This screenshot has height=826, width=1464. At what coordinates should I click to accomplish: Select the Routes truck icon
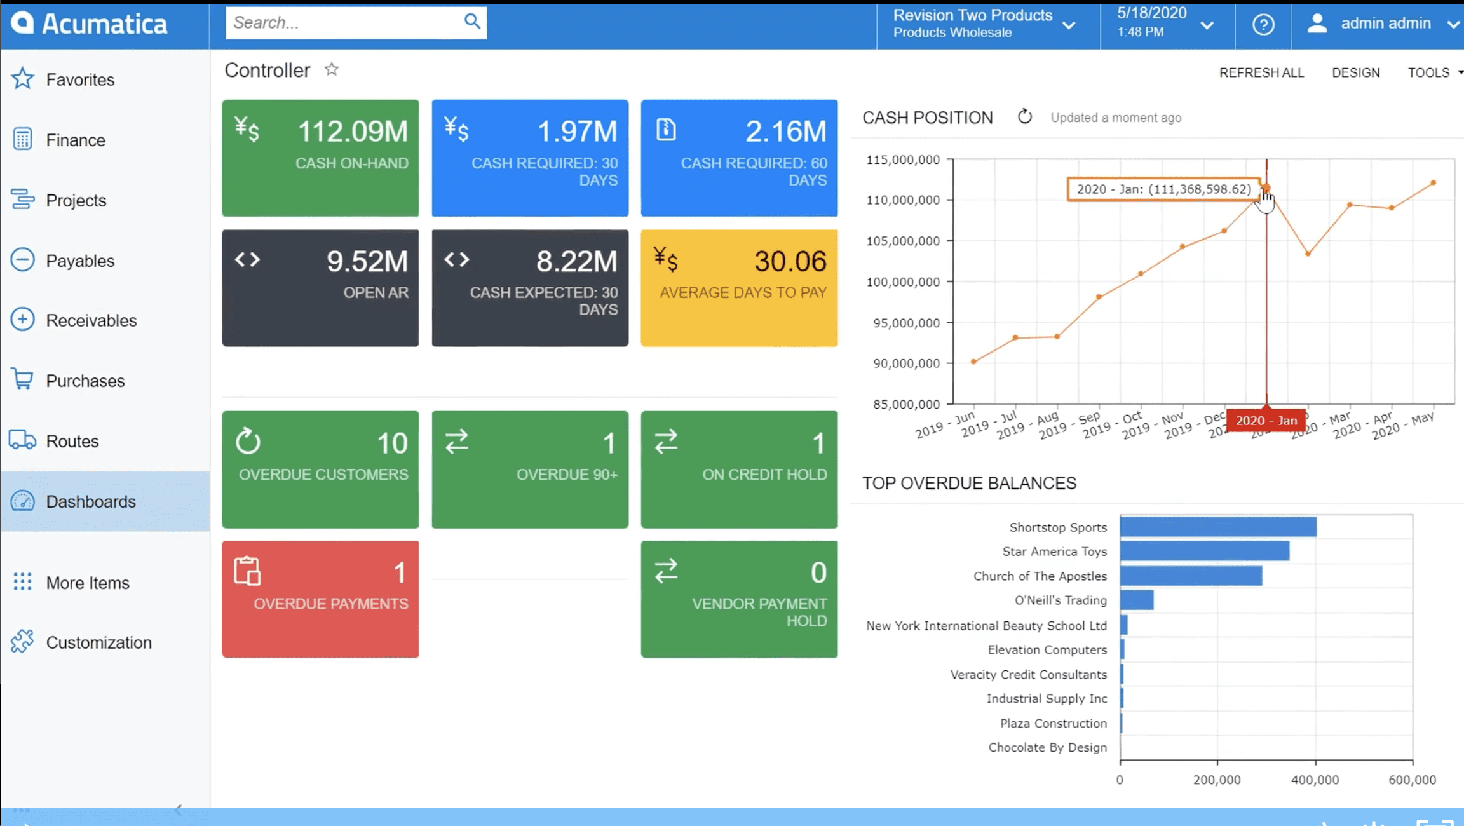coord(22,440)
